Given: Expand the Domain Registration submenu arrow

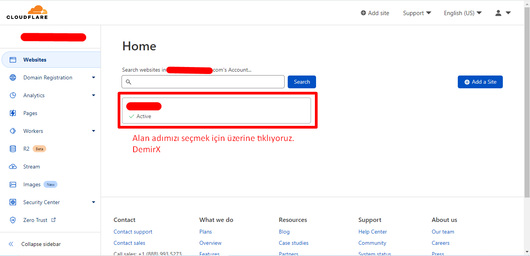Looking at the screenshot, I should (93, 77).
